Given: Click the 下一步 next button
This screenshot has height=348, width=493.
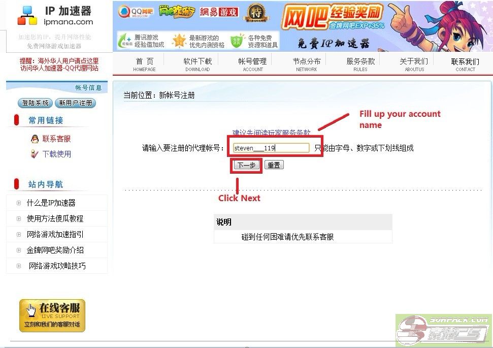Looking at the screenshot, I should (x=247, y=165).
